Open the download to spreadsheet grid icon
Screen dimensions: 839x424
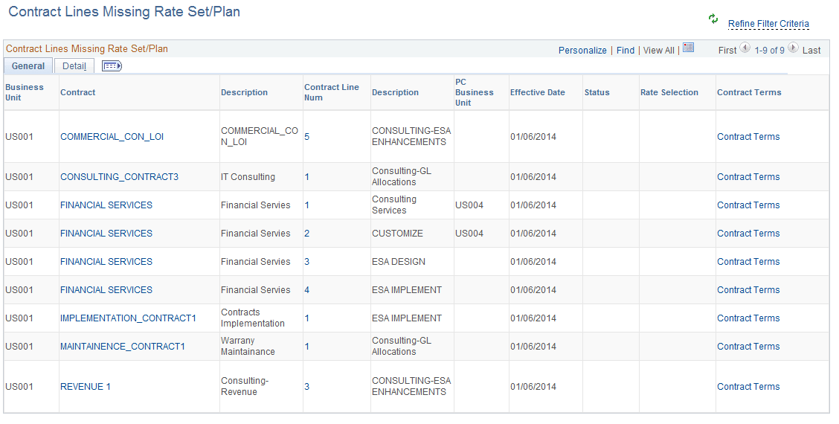[689, 48]
